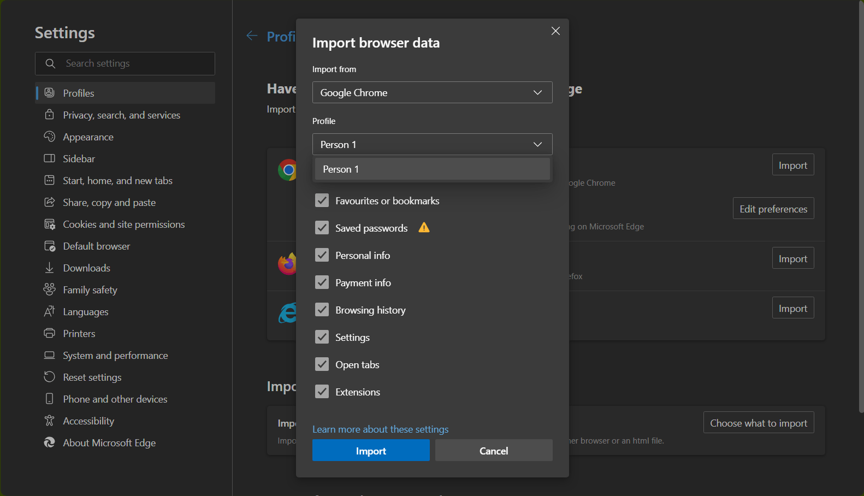Viewport: 864px width, 496px height.
Task: Uncheck Favourites or bookmarks checkbox
Action: (322, 200)
